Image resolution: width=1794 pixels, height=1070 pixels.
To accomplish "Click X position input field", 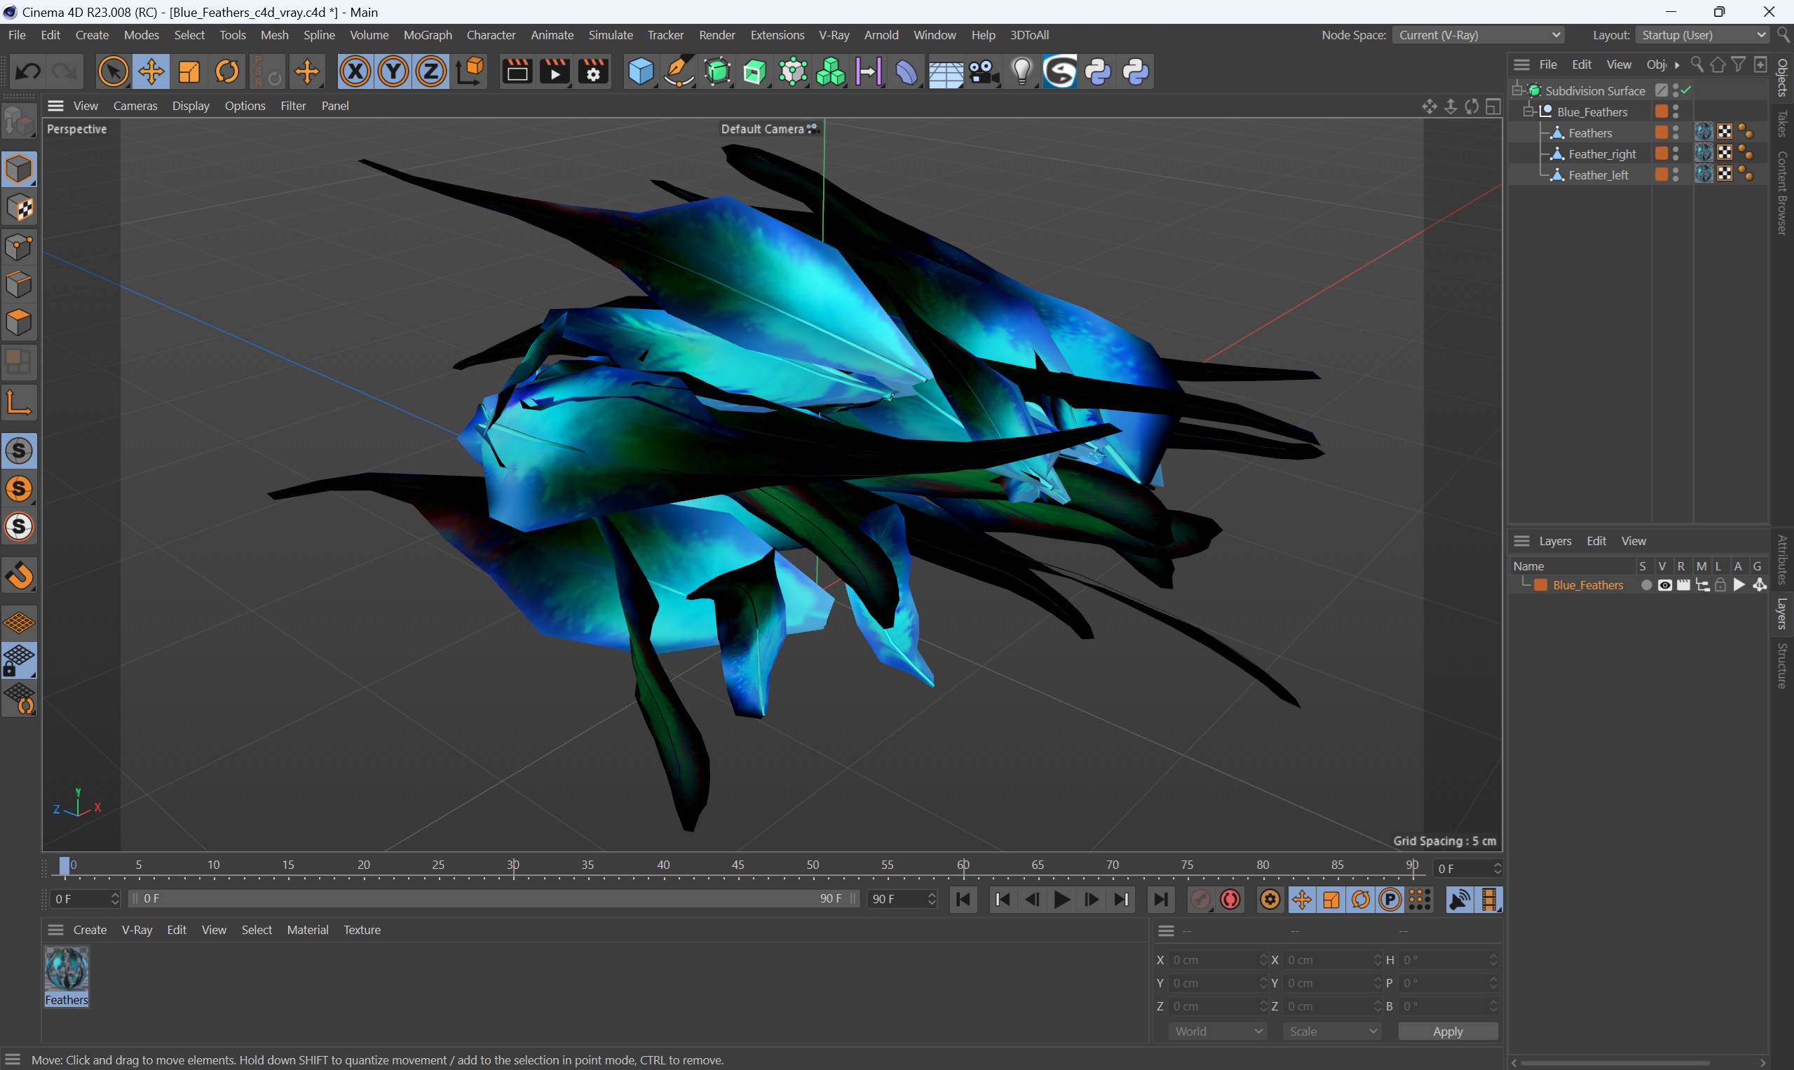I will tap(1219, 960).
